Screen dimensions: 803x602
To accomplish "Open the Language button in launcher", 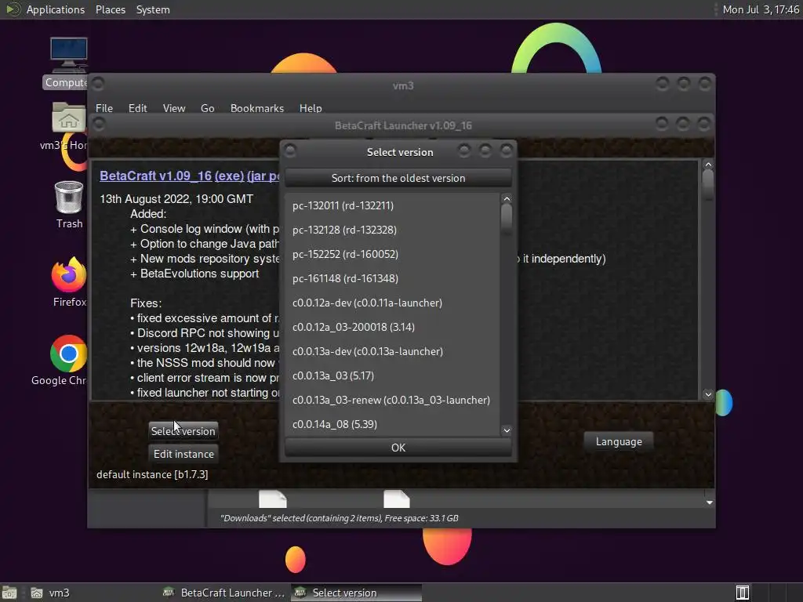I will [619, 441].
